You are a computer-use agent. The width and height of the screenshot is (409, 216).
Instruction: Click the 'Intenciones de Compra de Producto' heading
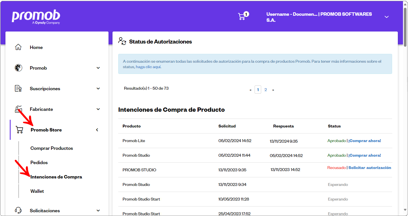click(171, 110)
